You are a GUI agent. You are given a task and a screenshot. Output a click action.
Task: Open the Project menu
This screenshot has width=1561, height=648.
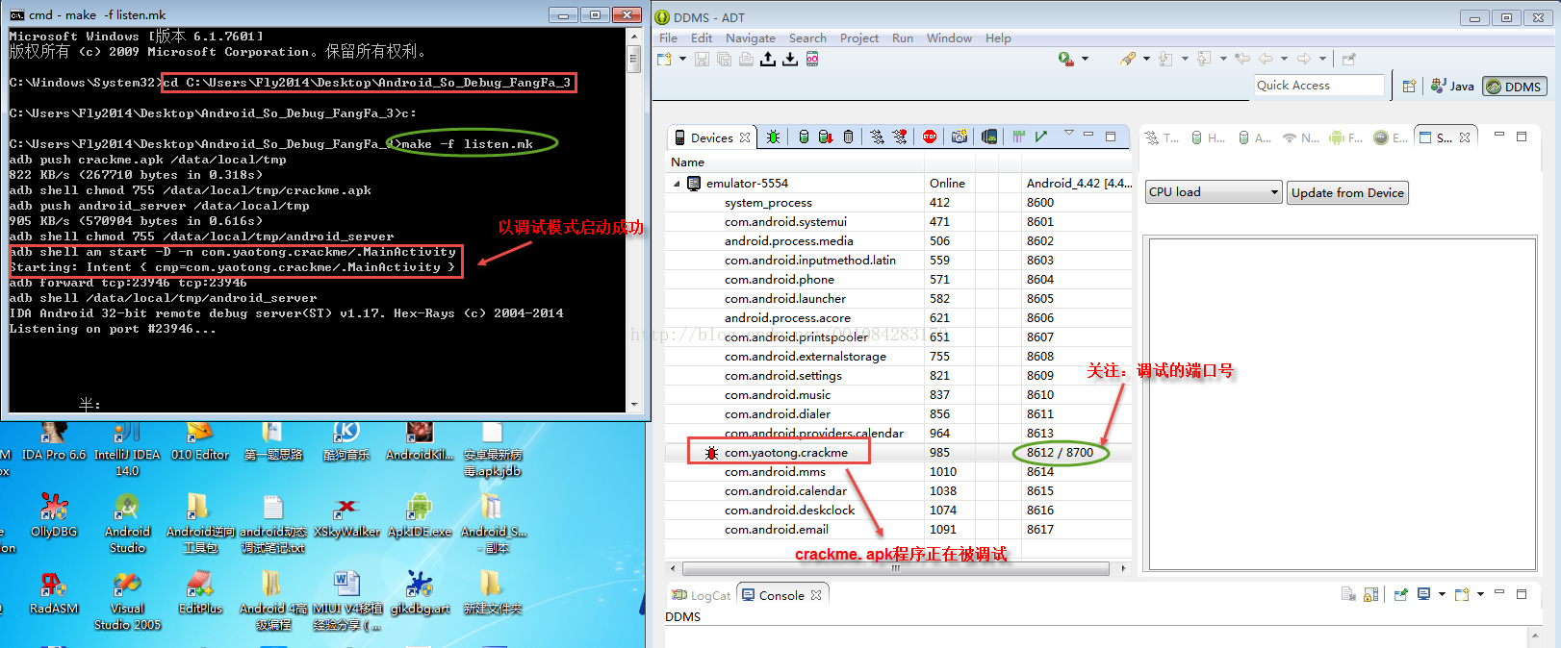point(859,37)
